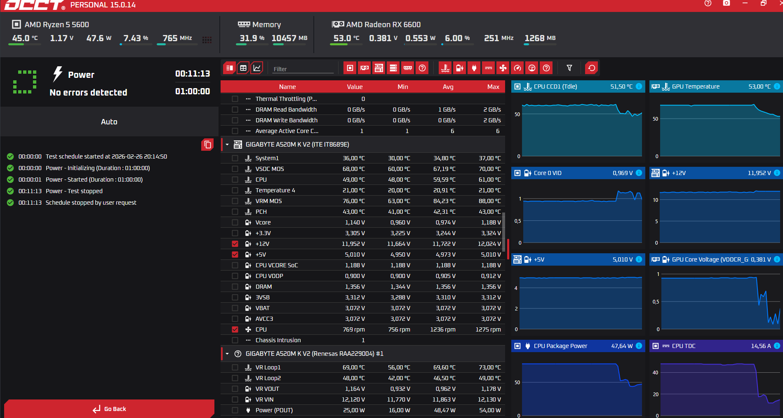Click the 'PCH' temperature row name
The width and height of the screenshot is (783, 418).
(261, 212)
